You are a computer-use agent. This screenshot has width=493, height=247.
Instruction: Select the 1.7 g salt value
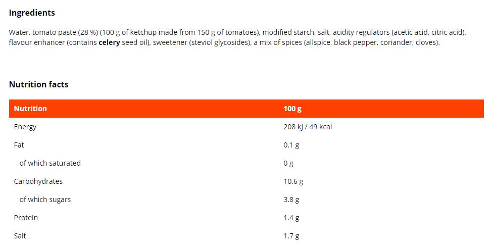click(x=291, y=236)
